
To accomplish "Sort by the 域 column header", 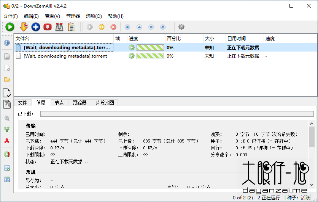I will tap(120, 38).
